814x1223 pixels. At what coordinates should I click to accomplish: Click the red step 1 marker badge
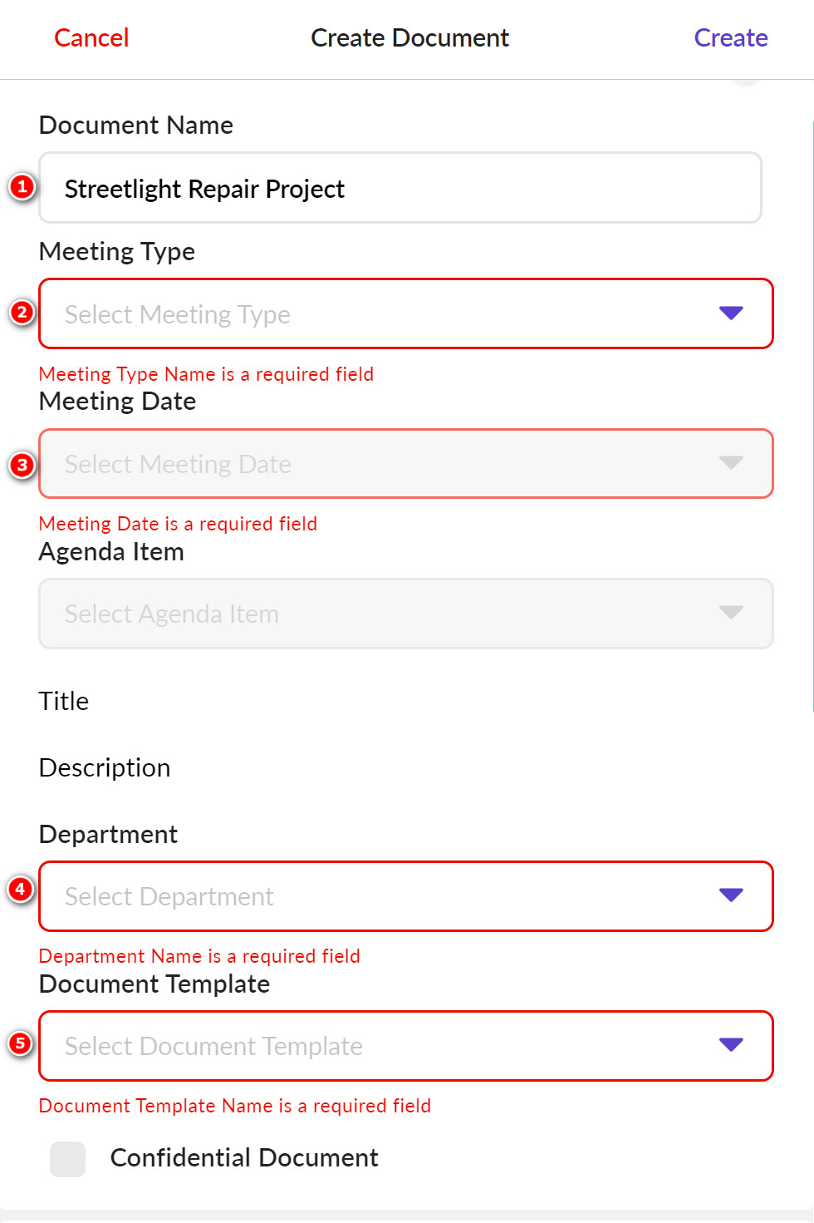pos(22,187)
